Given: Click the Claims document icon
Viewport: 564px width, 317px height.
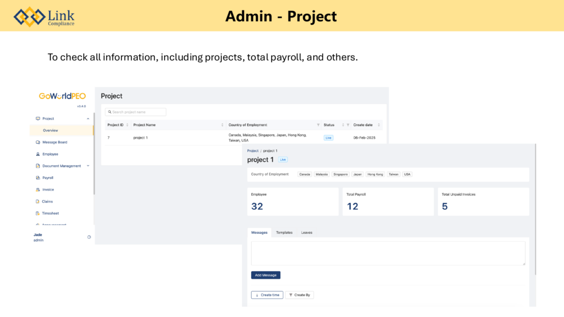Looking at the screenshot, I should click(37, 201).
